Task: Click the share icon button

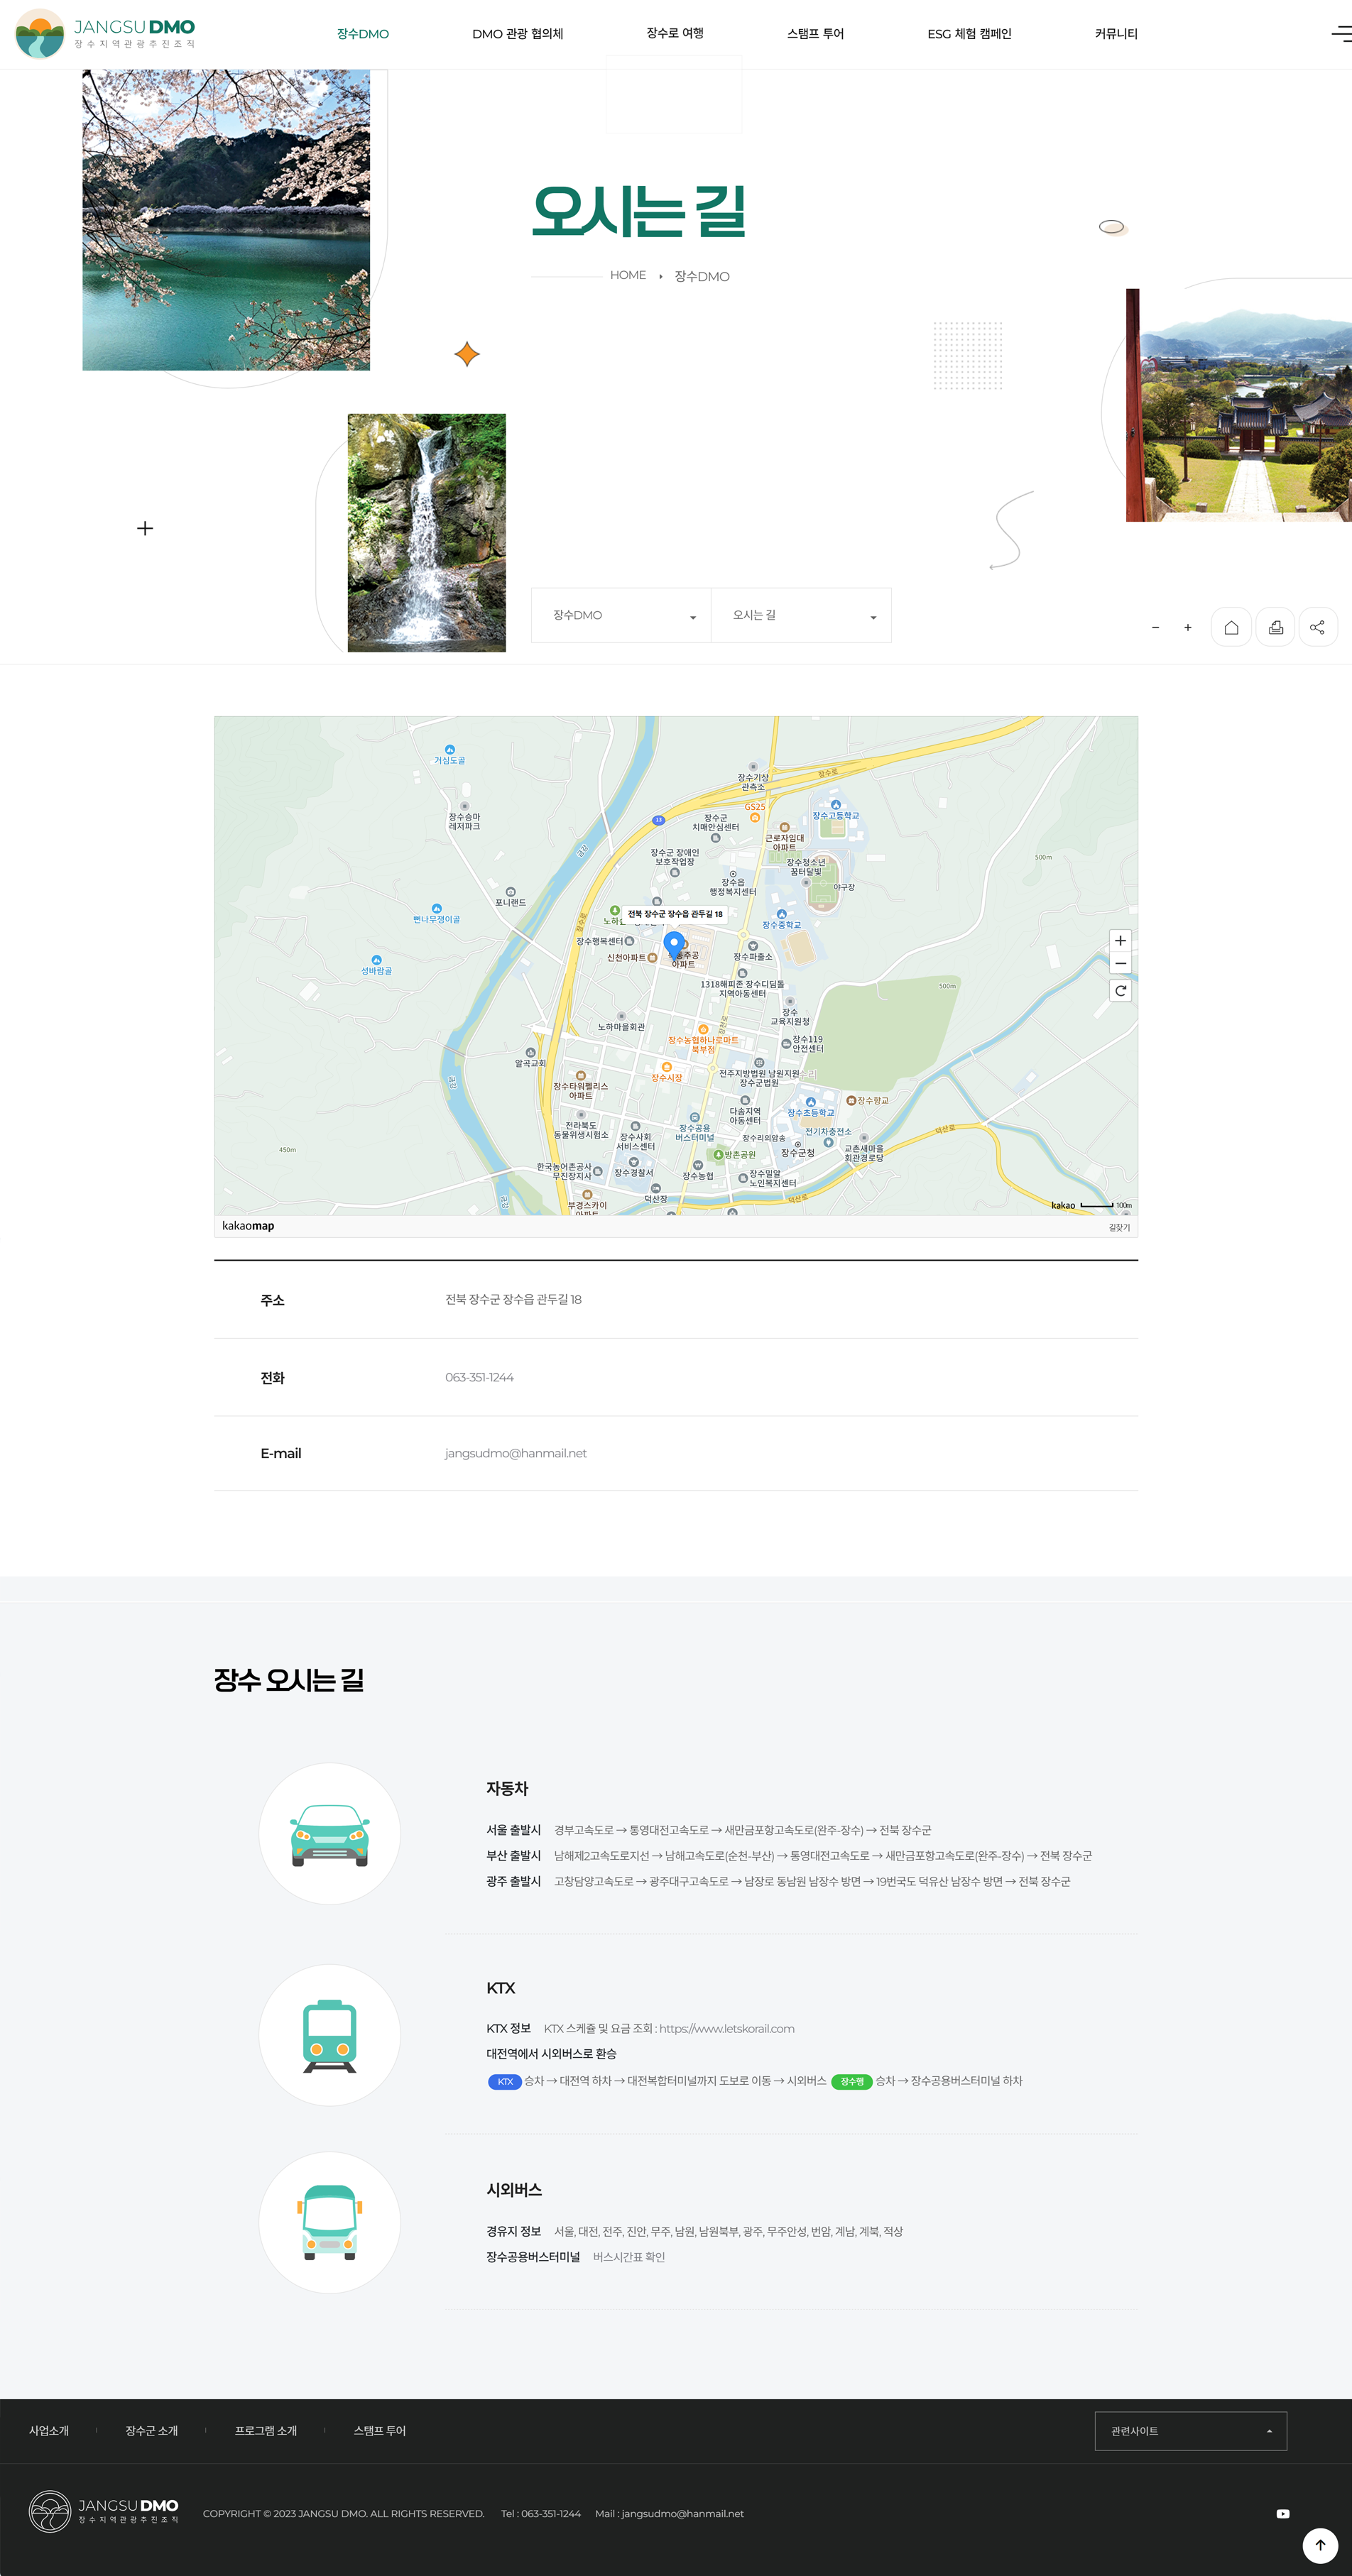Action: pyautogui.click(x=1318, y=627)
